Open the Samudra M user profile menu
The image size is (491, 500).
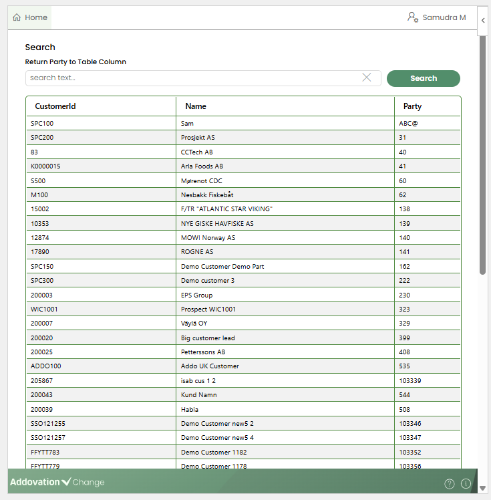436,17
